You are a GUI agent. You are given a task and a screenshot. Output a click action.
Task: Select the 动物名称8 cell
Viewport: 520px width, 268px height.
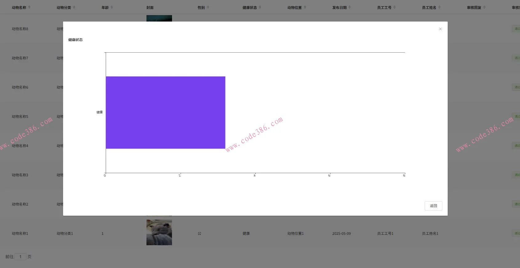[x=20, y=29]
